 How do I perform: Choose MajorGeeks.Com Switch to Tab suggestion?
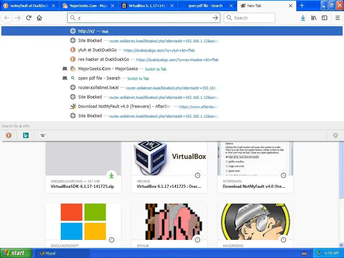pyautogui.click(x=172, y=69)
